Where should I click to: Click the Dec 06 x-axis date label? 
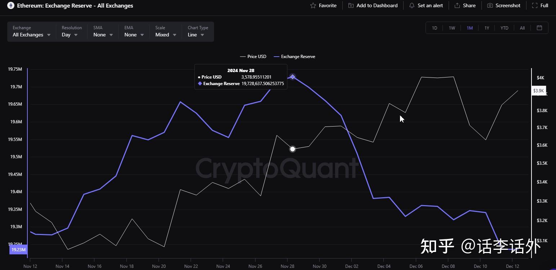416,266
